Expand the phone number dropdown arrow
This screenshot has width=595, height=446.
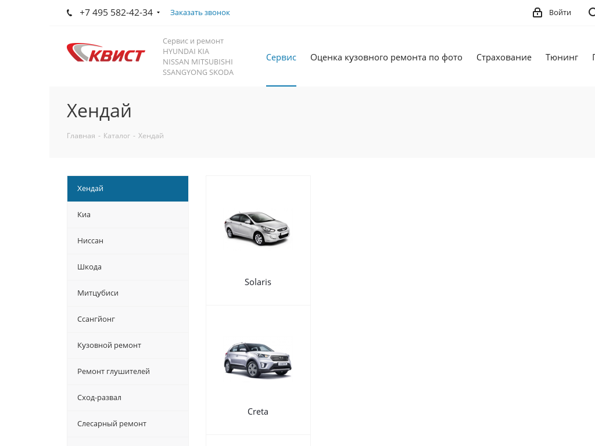pos(158,13)
